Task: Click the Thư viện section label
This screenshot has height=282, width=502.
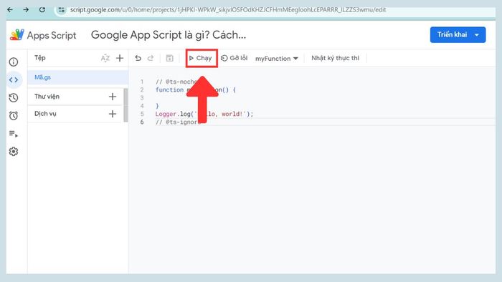Action: (47, 97)
